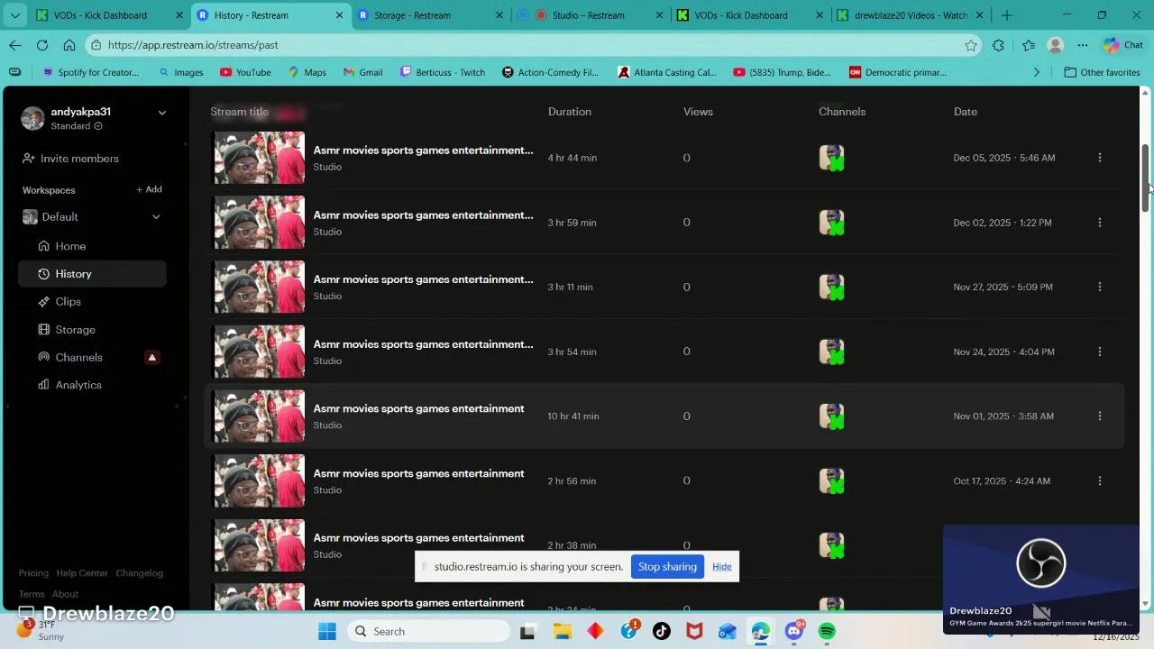The height and width of the screenshot is (649, 1154).
Task: Open Gmail bookmark
Action: 362,72
